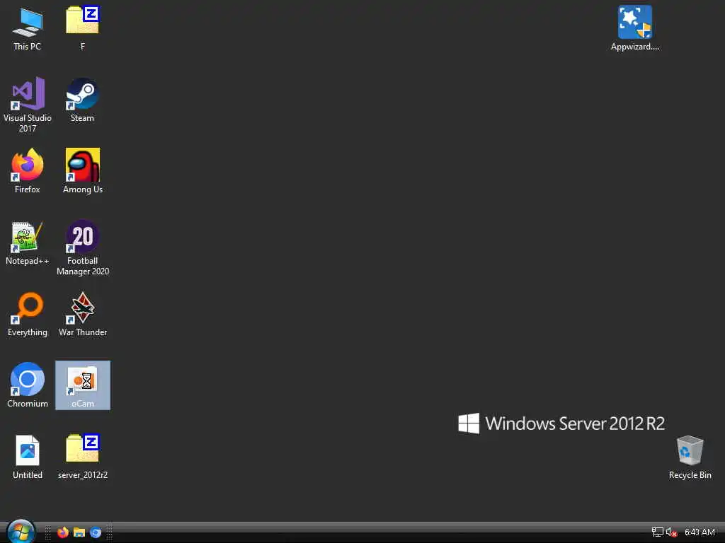The image size is (725, 543).
Task: Select the Visual Studio 2017 shortcut
Action: [28, 105]
